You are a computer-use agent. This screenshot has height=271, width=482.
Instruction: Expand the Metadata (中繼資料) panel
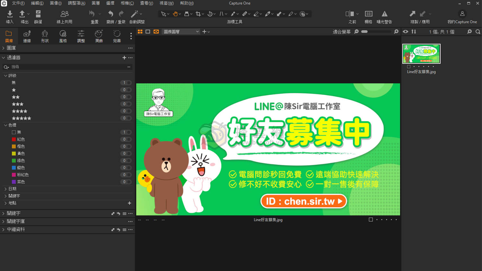(4, 229)
